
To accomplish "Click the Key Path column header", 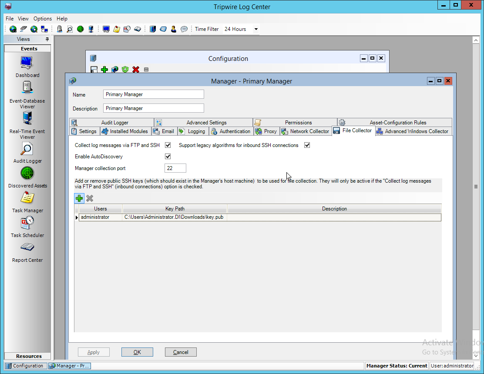I will point(175,209).
